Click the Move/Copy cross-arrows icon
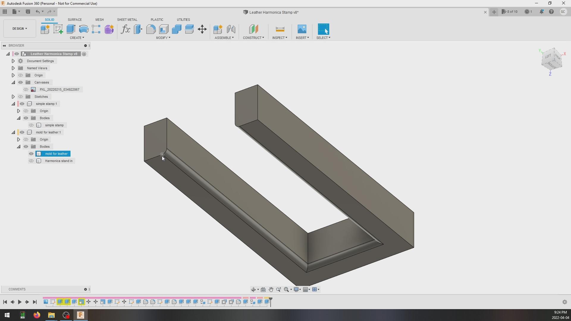The image size is (571, 321). pos(202,29)
